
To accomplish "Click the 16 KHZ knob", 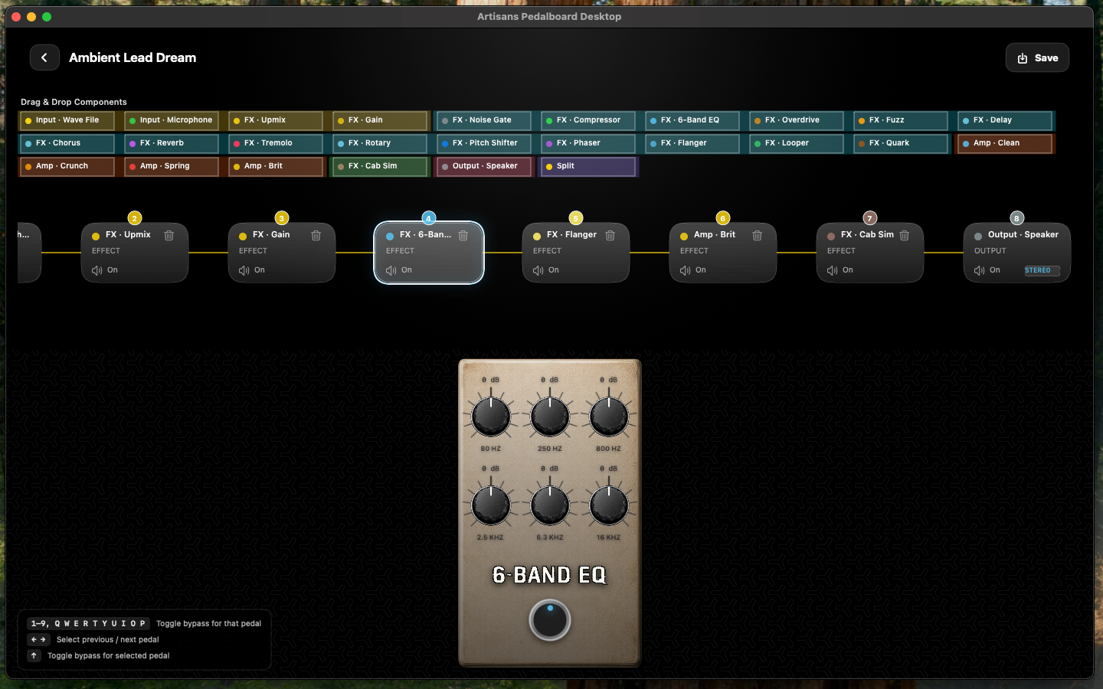I will click(609, 505).
